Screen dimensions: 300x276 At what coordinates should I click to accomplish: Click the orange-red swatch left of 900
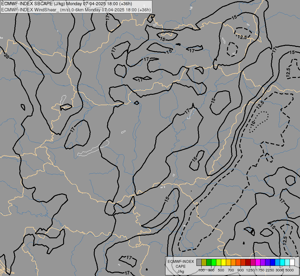[238, 262]
